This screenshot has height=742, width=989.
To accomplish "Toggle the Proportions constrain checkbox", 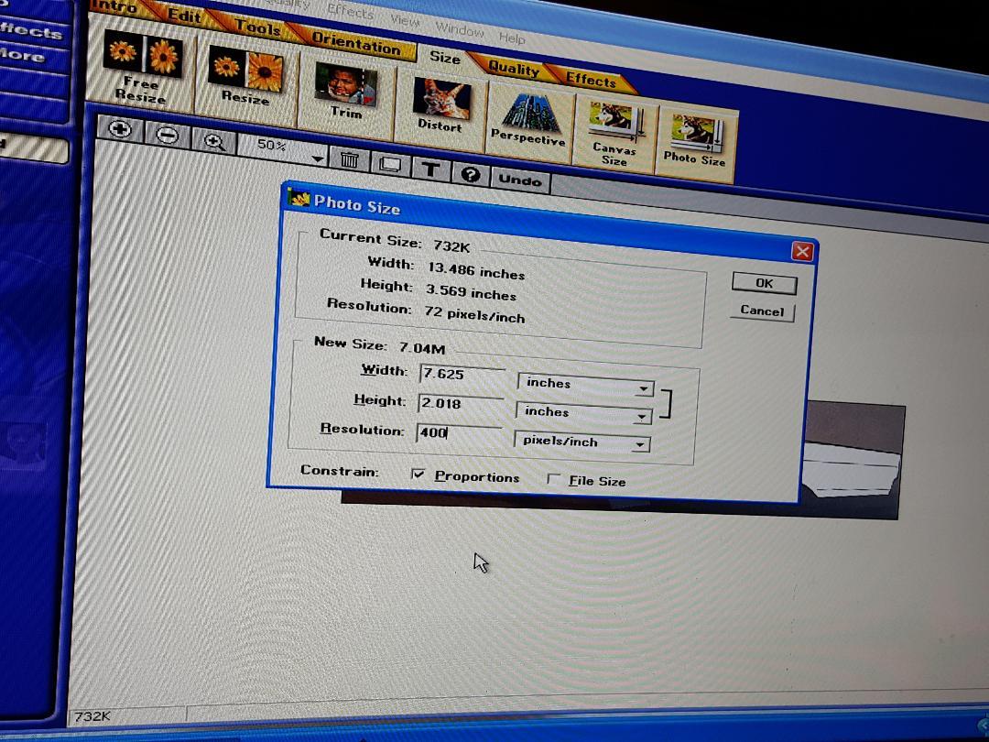I will tap(418, 474).
